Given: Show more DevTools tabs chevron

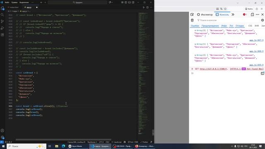Looking at the screenshot, I should (233, 14).
